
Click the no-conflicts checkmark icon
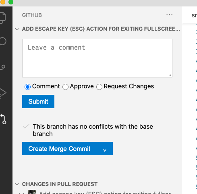tap(26, 126)
